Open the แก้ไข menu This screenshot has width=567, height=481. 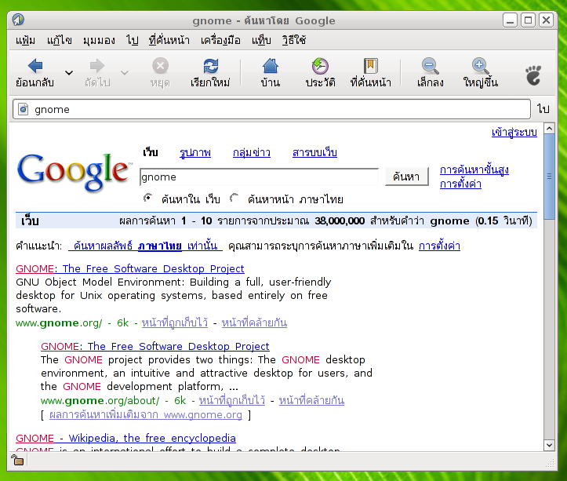60,40
